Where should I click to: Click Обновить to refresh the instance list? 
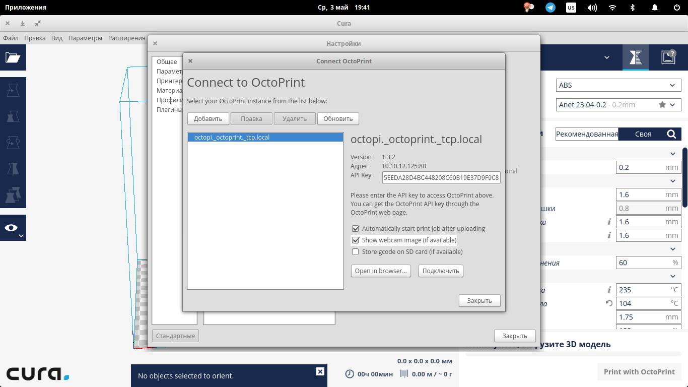[x=338, y=119]
